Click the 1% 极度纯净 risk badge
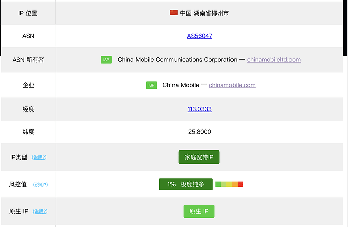 (186, 184)
